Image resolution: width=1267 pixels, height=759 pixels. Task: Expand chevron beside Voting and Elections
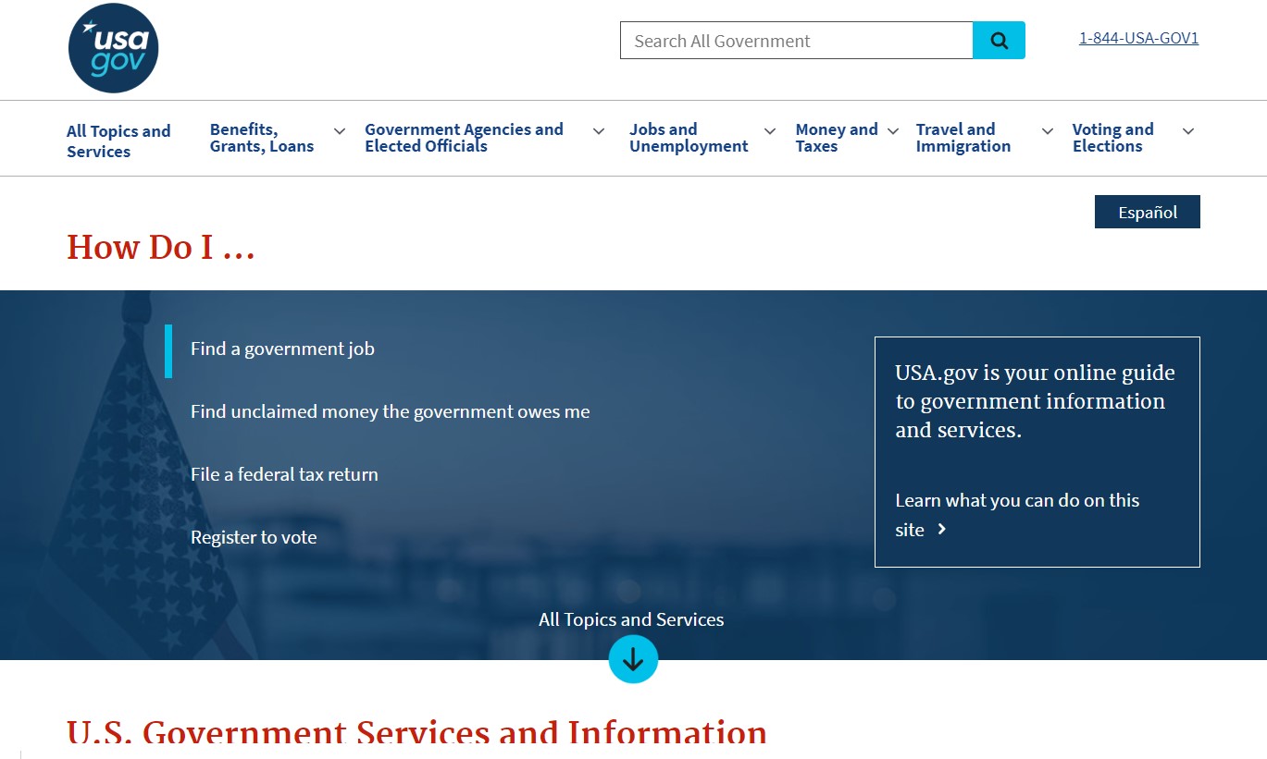[x=1188, y=131]
